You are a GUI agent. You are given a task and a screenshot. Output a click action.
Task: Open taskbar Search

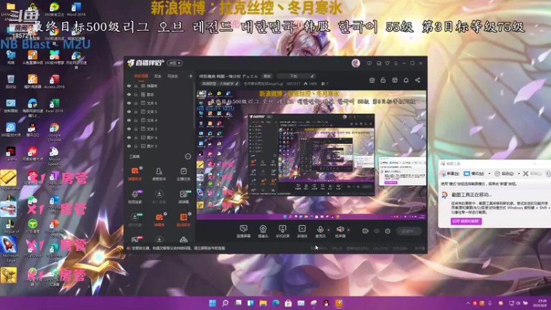[x=225, y=303]
